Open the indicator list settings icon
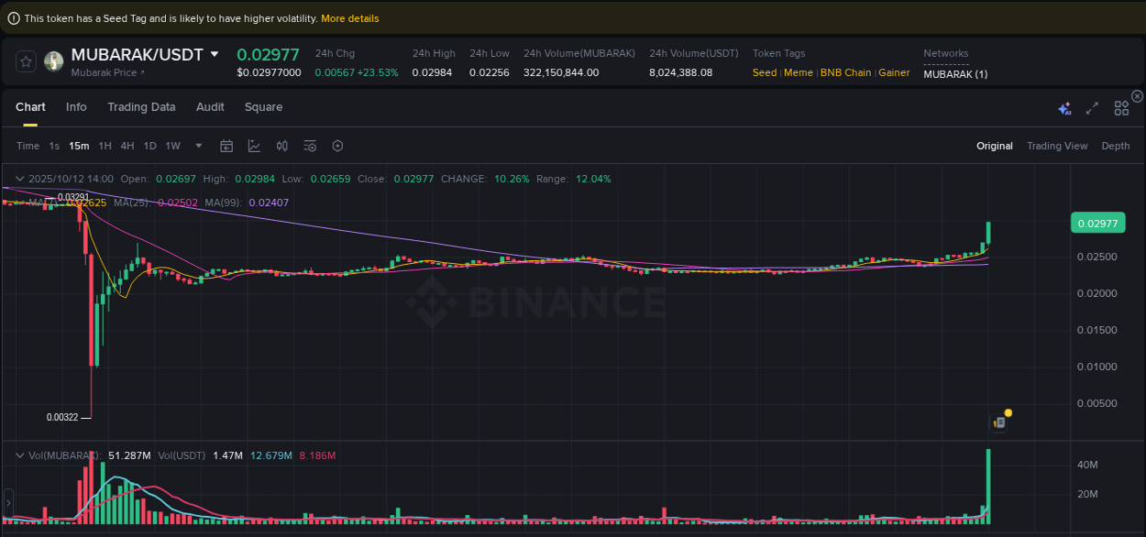1146x537 pixels. tap(309, 146)
